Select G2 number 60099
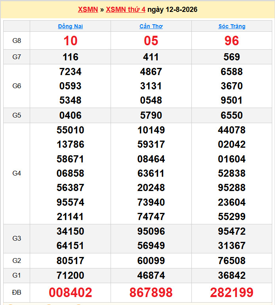 tap(151, 261)
